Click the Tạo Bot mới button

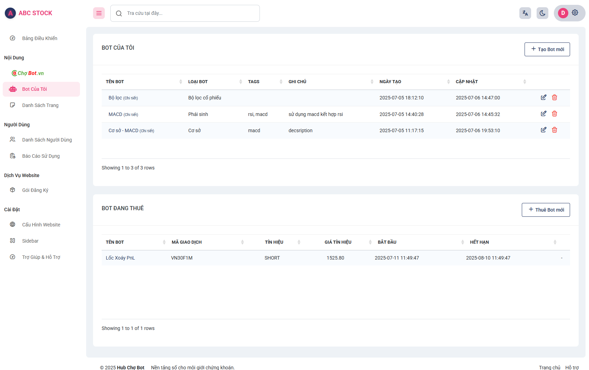[547, 49]
